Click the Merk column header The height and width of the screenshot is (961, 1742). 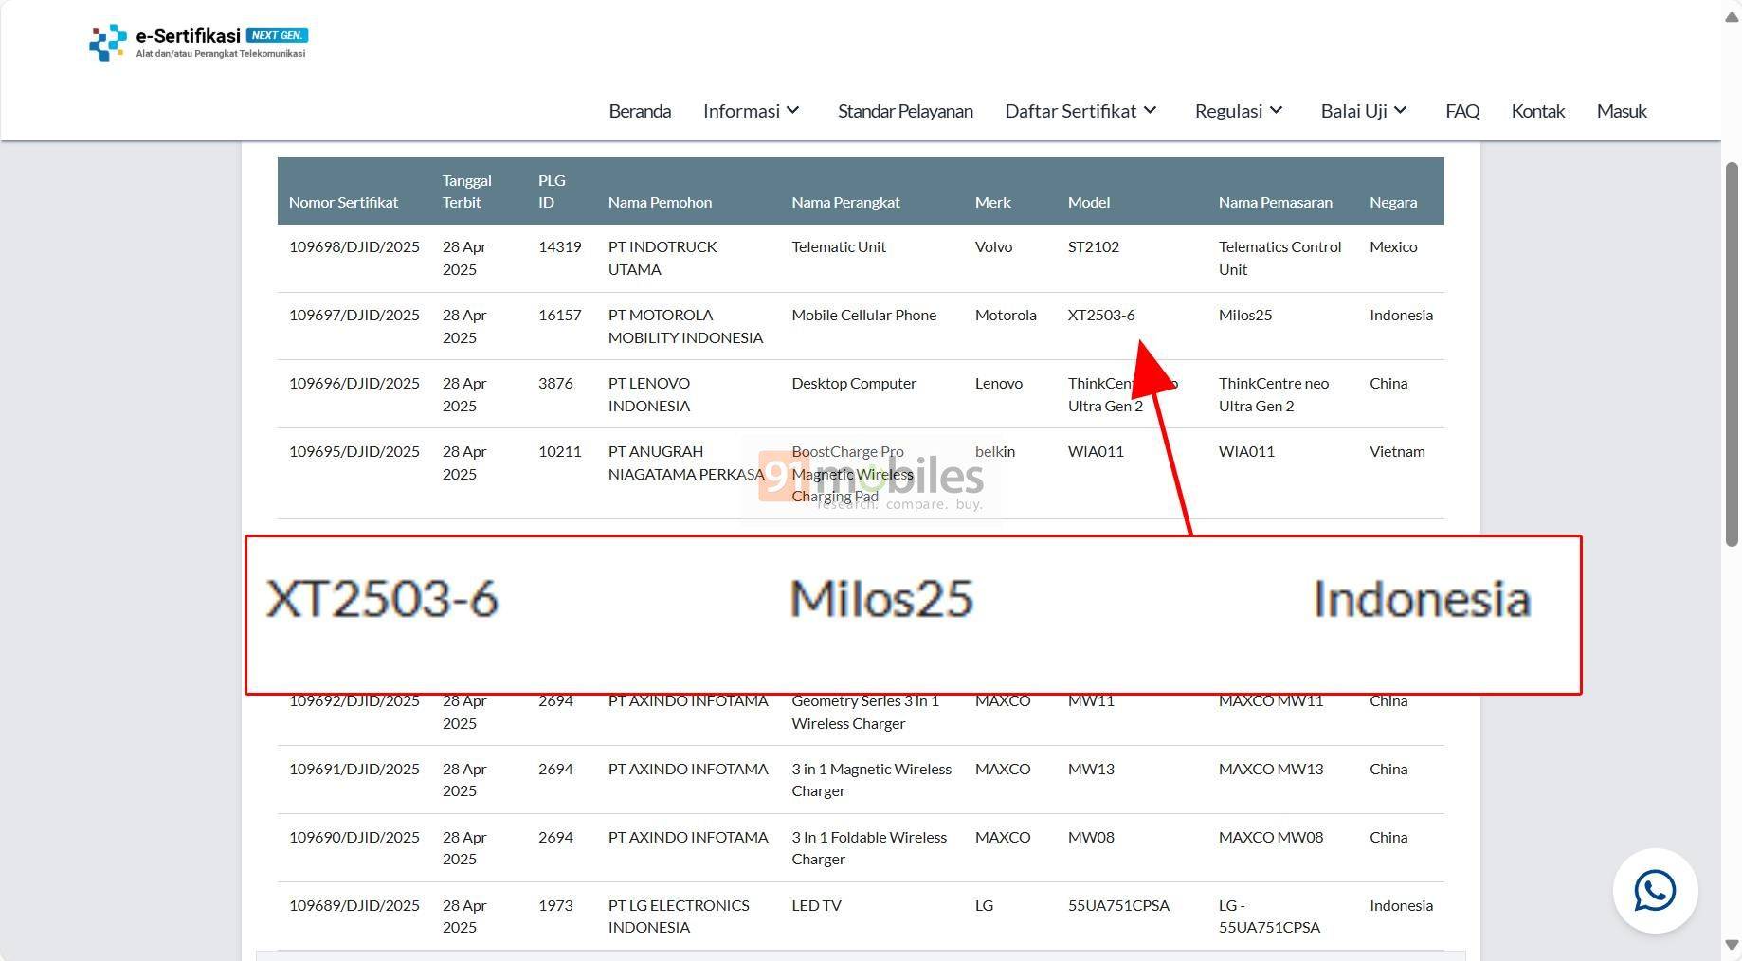click(x=992, y=202)
